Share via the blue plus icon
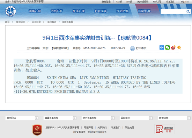The height and width of the screenshot is (138, 192). [x=162, y=48]
